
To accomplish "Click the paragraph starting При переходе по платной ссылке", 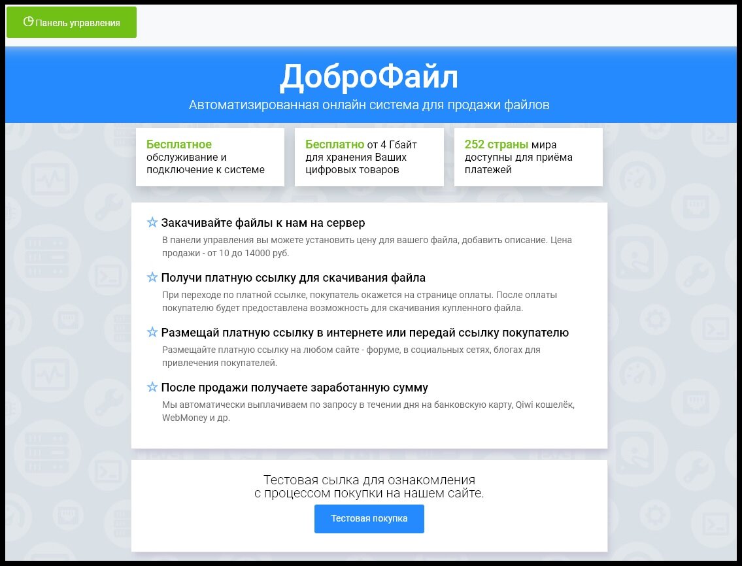I will coord(359,301).
